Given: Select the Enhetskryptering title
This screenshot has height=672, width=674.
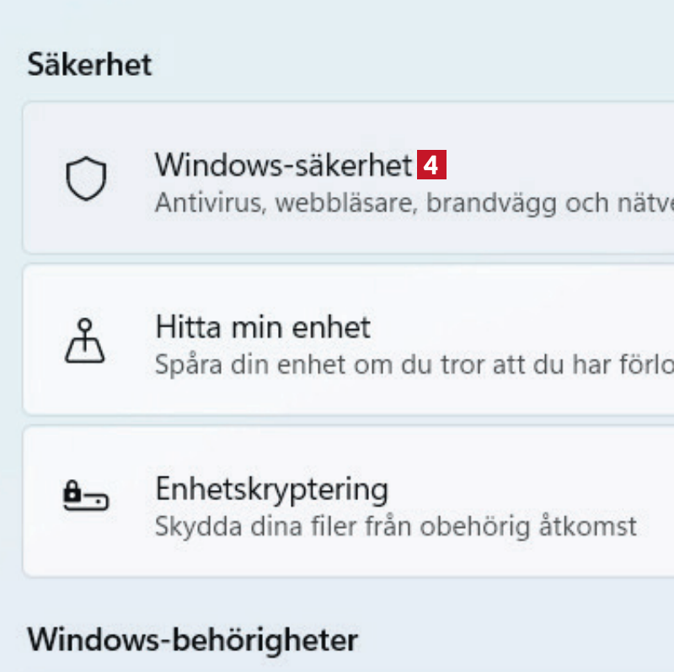Looking at the screenshot, I should (x=271, y=488).
